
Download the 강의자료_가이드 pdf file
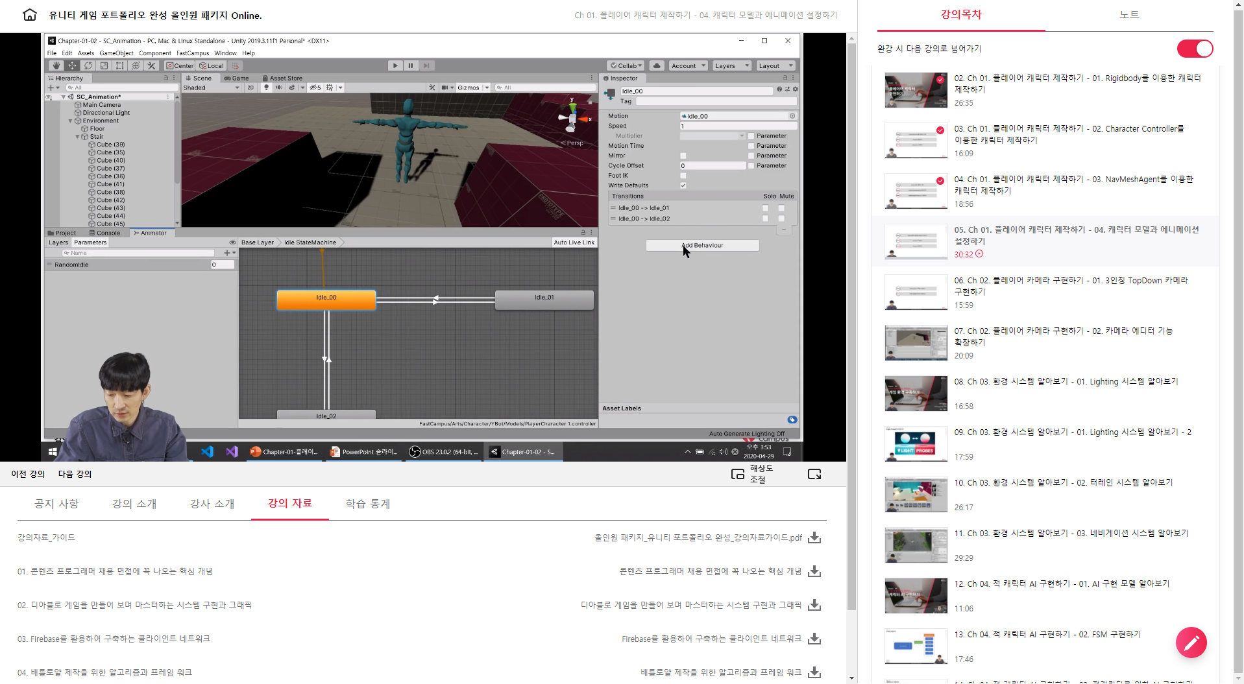coord(814,537)
